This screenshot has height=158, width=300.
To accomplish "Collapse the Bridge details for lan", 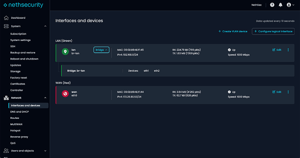I will pos(101,50).
